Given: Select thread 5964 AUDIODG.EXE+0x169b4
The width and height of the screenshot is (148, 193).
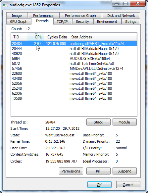Looking at the screenshot, I should pos(74,59).
